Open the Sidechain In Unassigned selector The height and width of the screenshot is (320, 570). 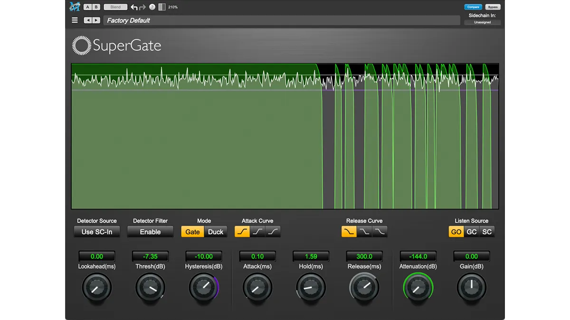click(x=482, y=22)
